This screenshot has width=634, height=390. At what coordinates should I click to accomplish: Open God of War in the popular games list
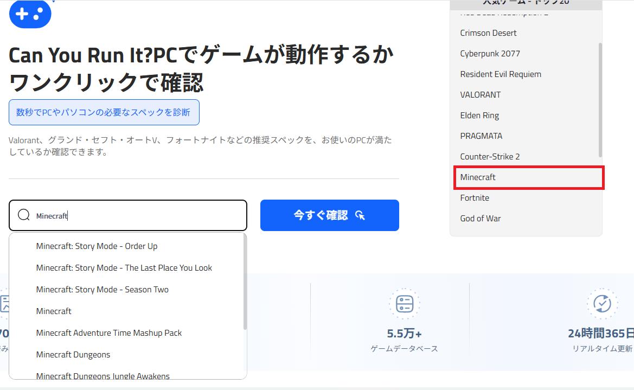click(481, 219)
